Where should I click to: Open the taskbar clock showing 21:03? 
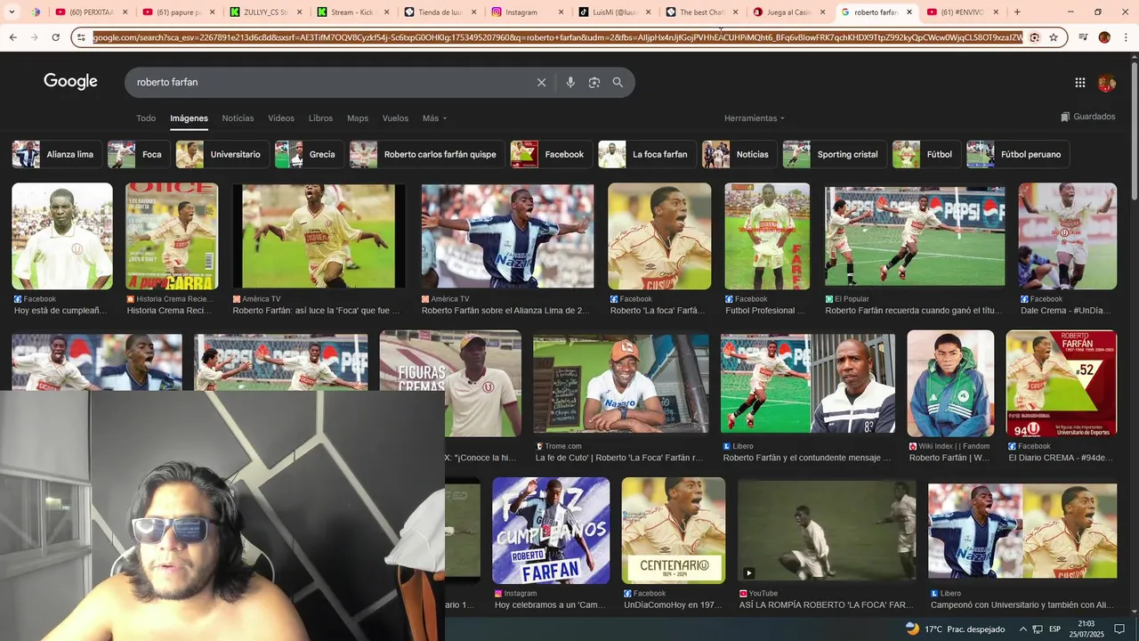[1087, 629]
